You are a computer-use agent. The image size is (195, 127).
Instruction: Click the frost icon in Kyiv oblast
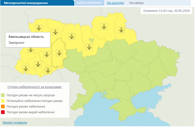click(89, 47)
